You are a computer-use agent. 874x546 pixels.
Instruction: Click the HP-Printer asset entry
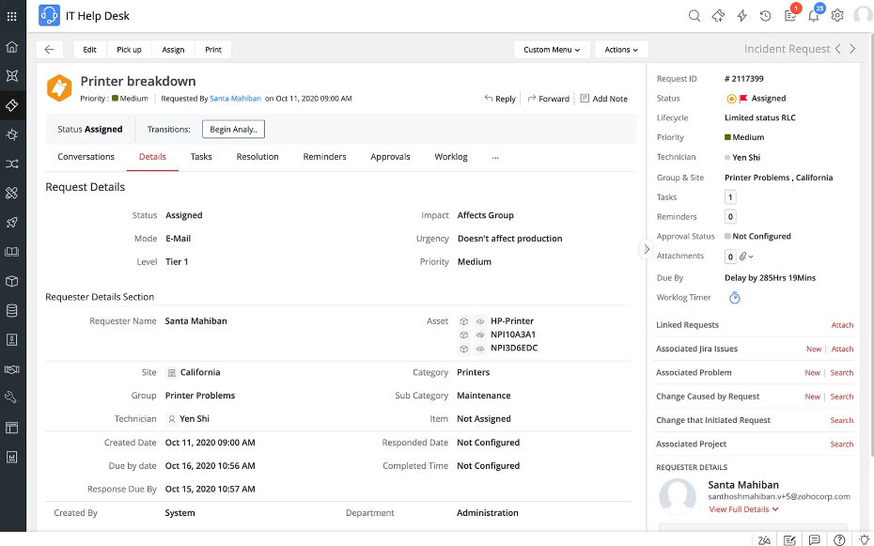point(511,320)
